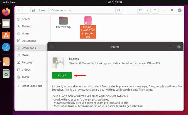Select Videos in the sidebar
Image resolution: width=188 pixels, height=115 pixels.
coord(31,70)
